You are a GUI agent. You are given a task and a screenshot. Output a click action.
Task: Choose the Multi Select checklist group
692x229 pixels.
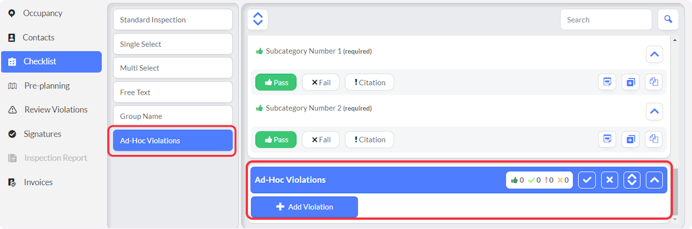click(x=173, y=68)
